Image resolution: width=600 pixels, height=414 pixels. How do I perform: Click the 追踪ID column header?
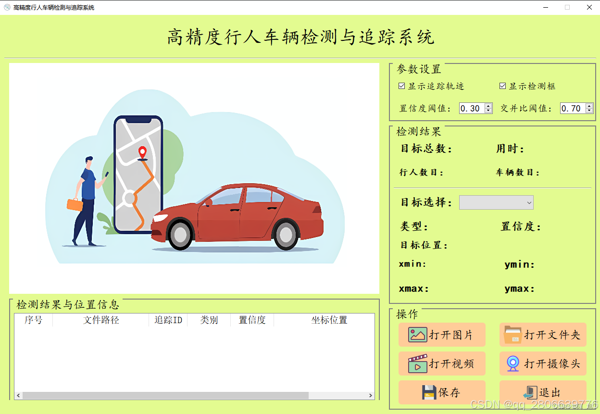[168, 320]
